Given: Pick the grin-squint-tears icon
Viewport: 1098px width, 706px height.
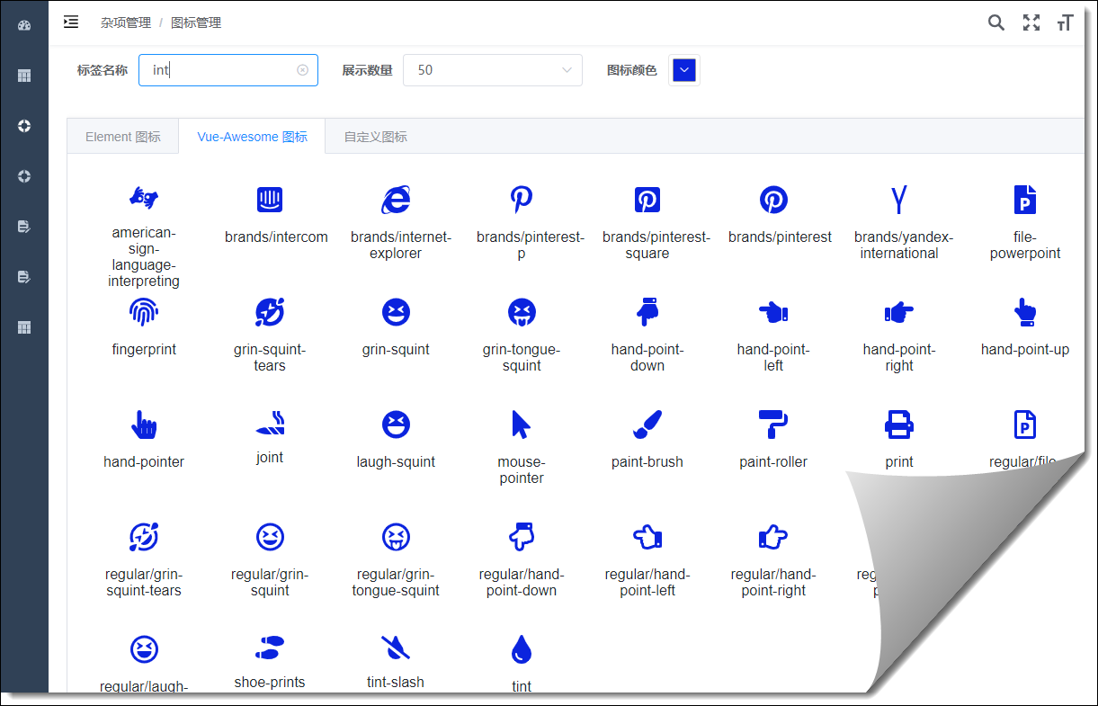Looking at the screenshot, I should pyautogui.click(x=270, y=312).
